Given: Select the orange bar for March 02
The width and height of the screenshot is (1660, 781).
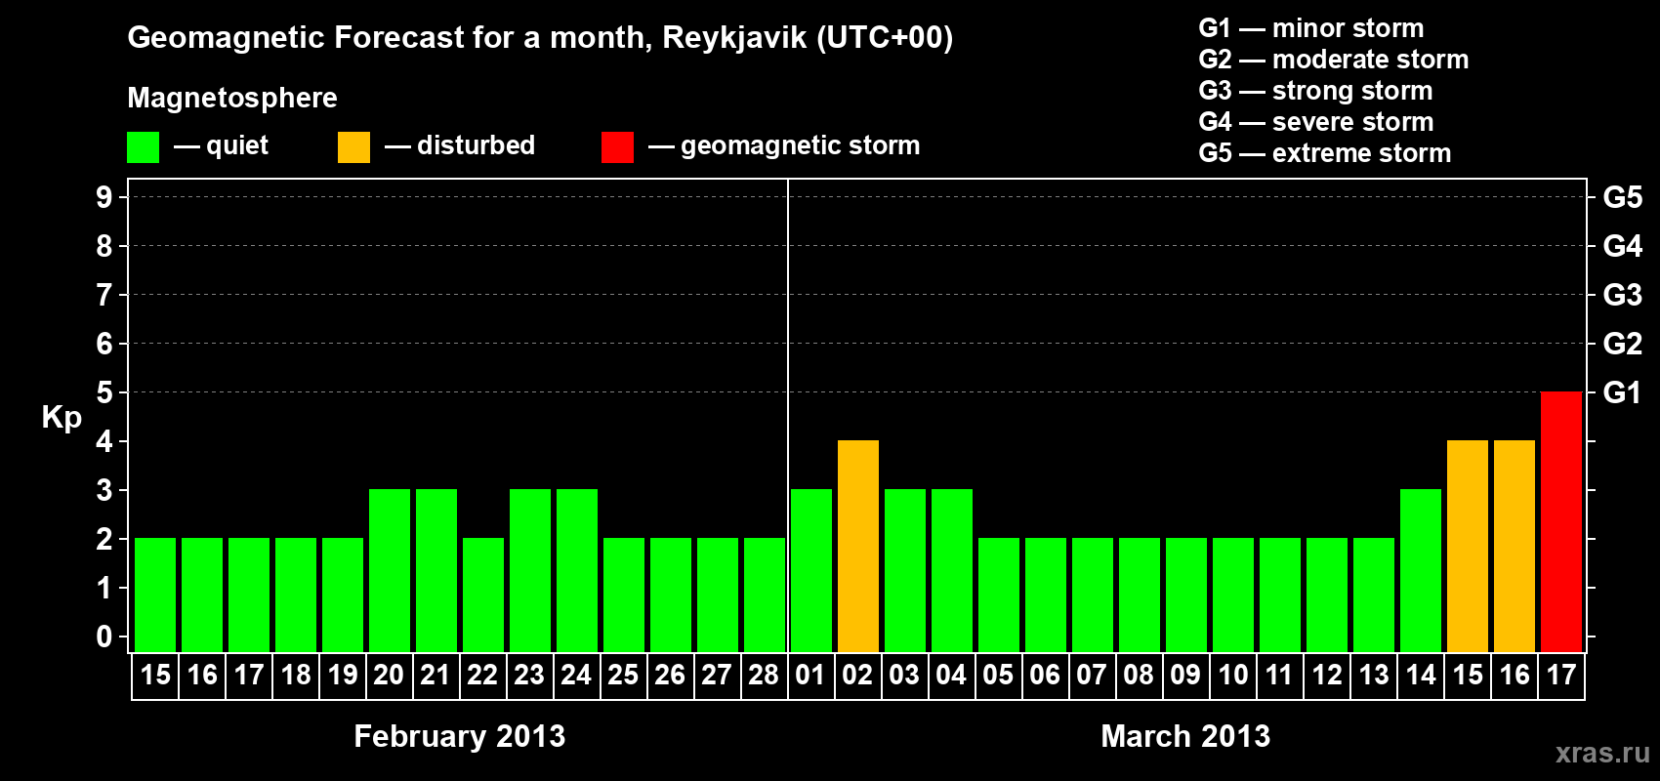Looking at the screenshot, I should tap(857, 546).
